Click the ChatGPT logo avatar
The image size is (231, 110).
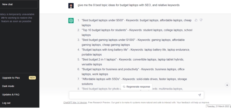pyautogui.click(x=71, y=20)
